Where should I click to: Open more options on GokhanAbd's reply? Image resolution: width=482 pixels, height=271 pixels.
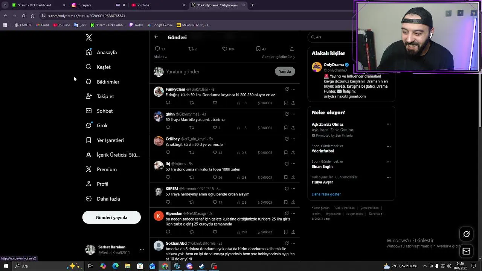(293, 244)
